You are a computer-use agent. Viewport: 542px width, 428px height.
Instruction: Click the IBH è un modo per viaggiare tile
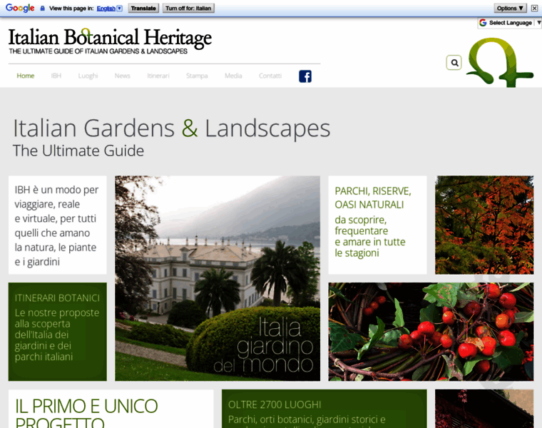pyautogui.click(x=57, y=225)
